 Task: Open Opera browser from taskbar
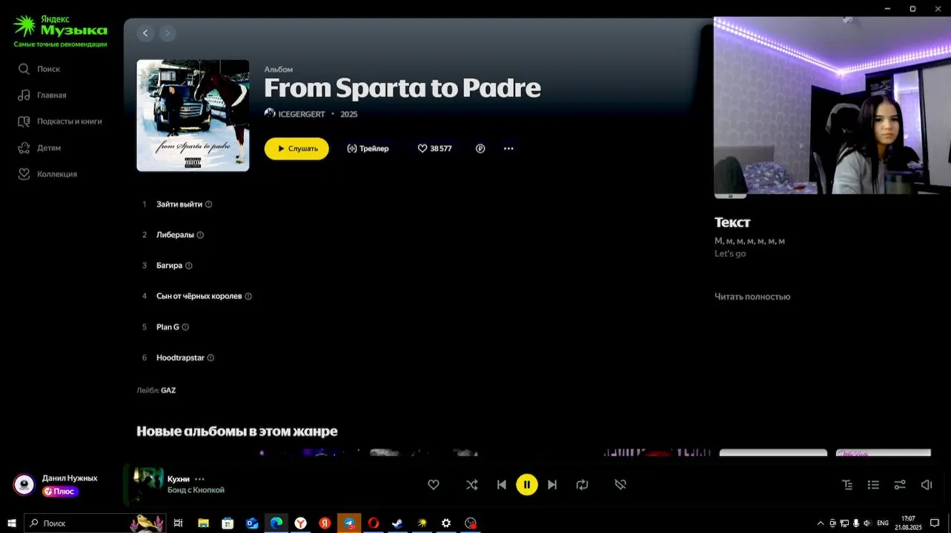coord(374,523)
